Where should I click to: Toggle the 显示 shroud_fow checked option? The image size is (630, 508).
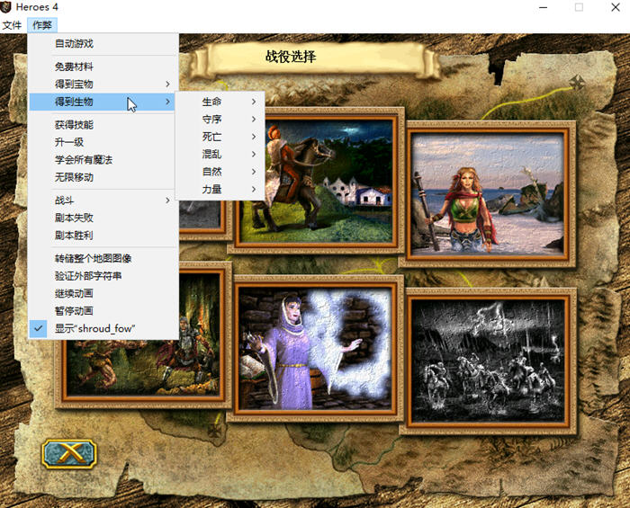click(103, 329)
